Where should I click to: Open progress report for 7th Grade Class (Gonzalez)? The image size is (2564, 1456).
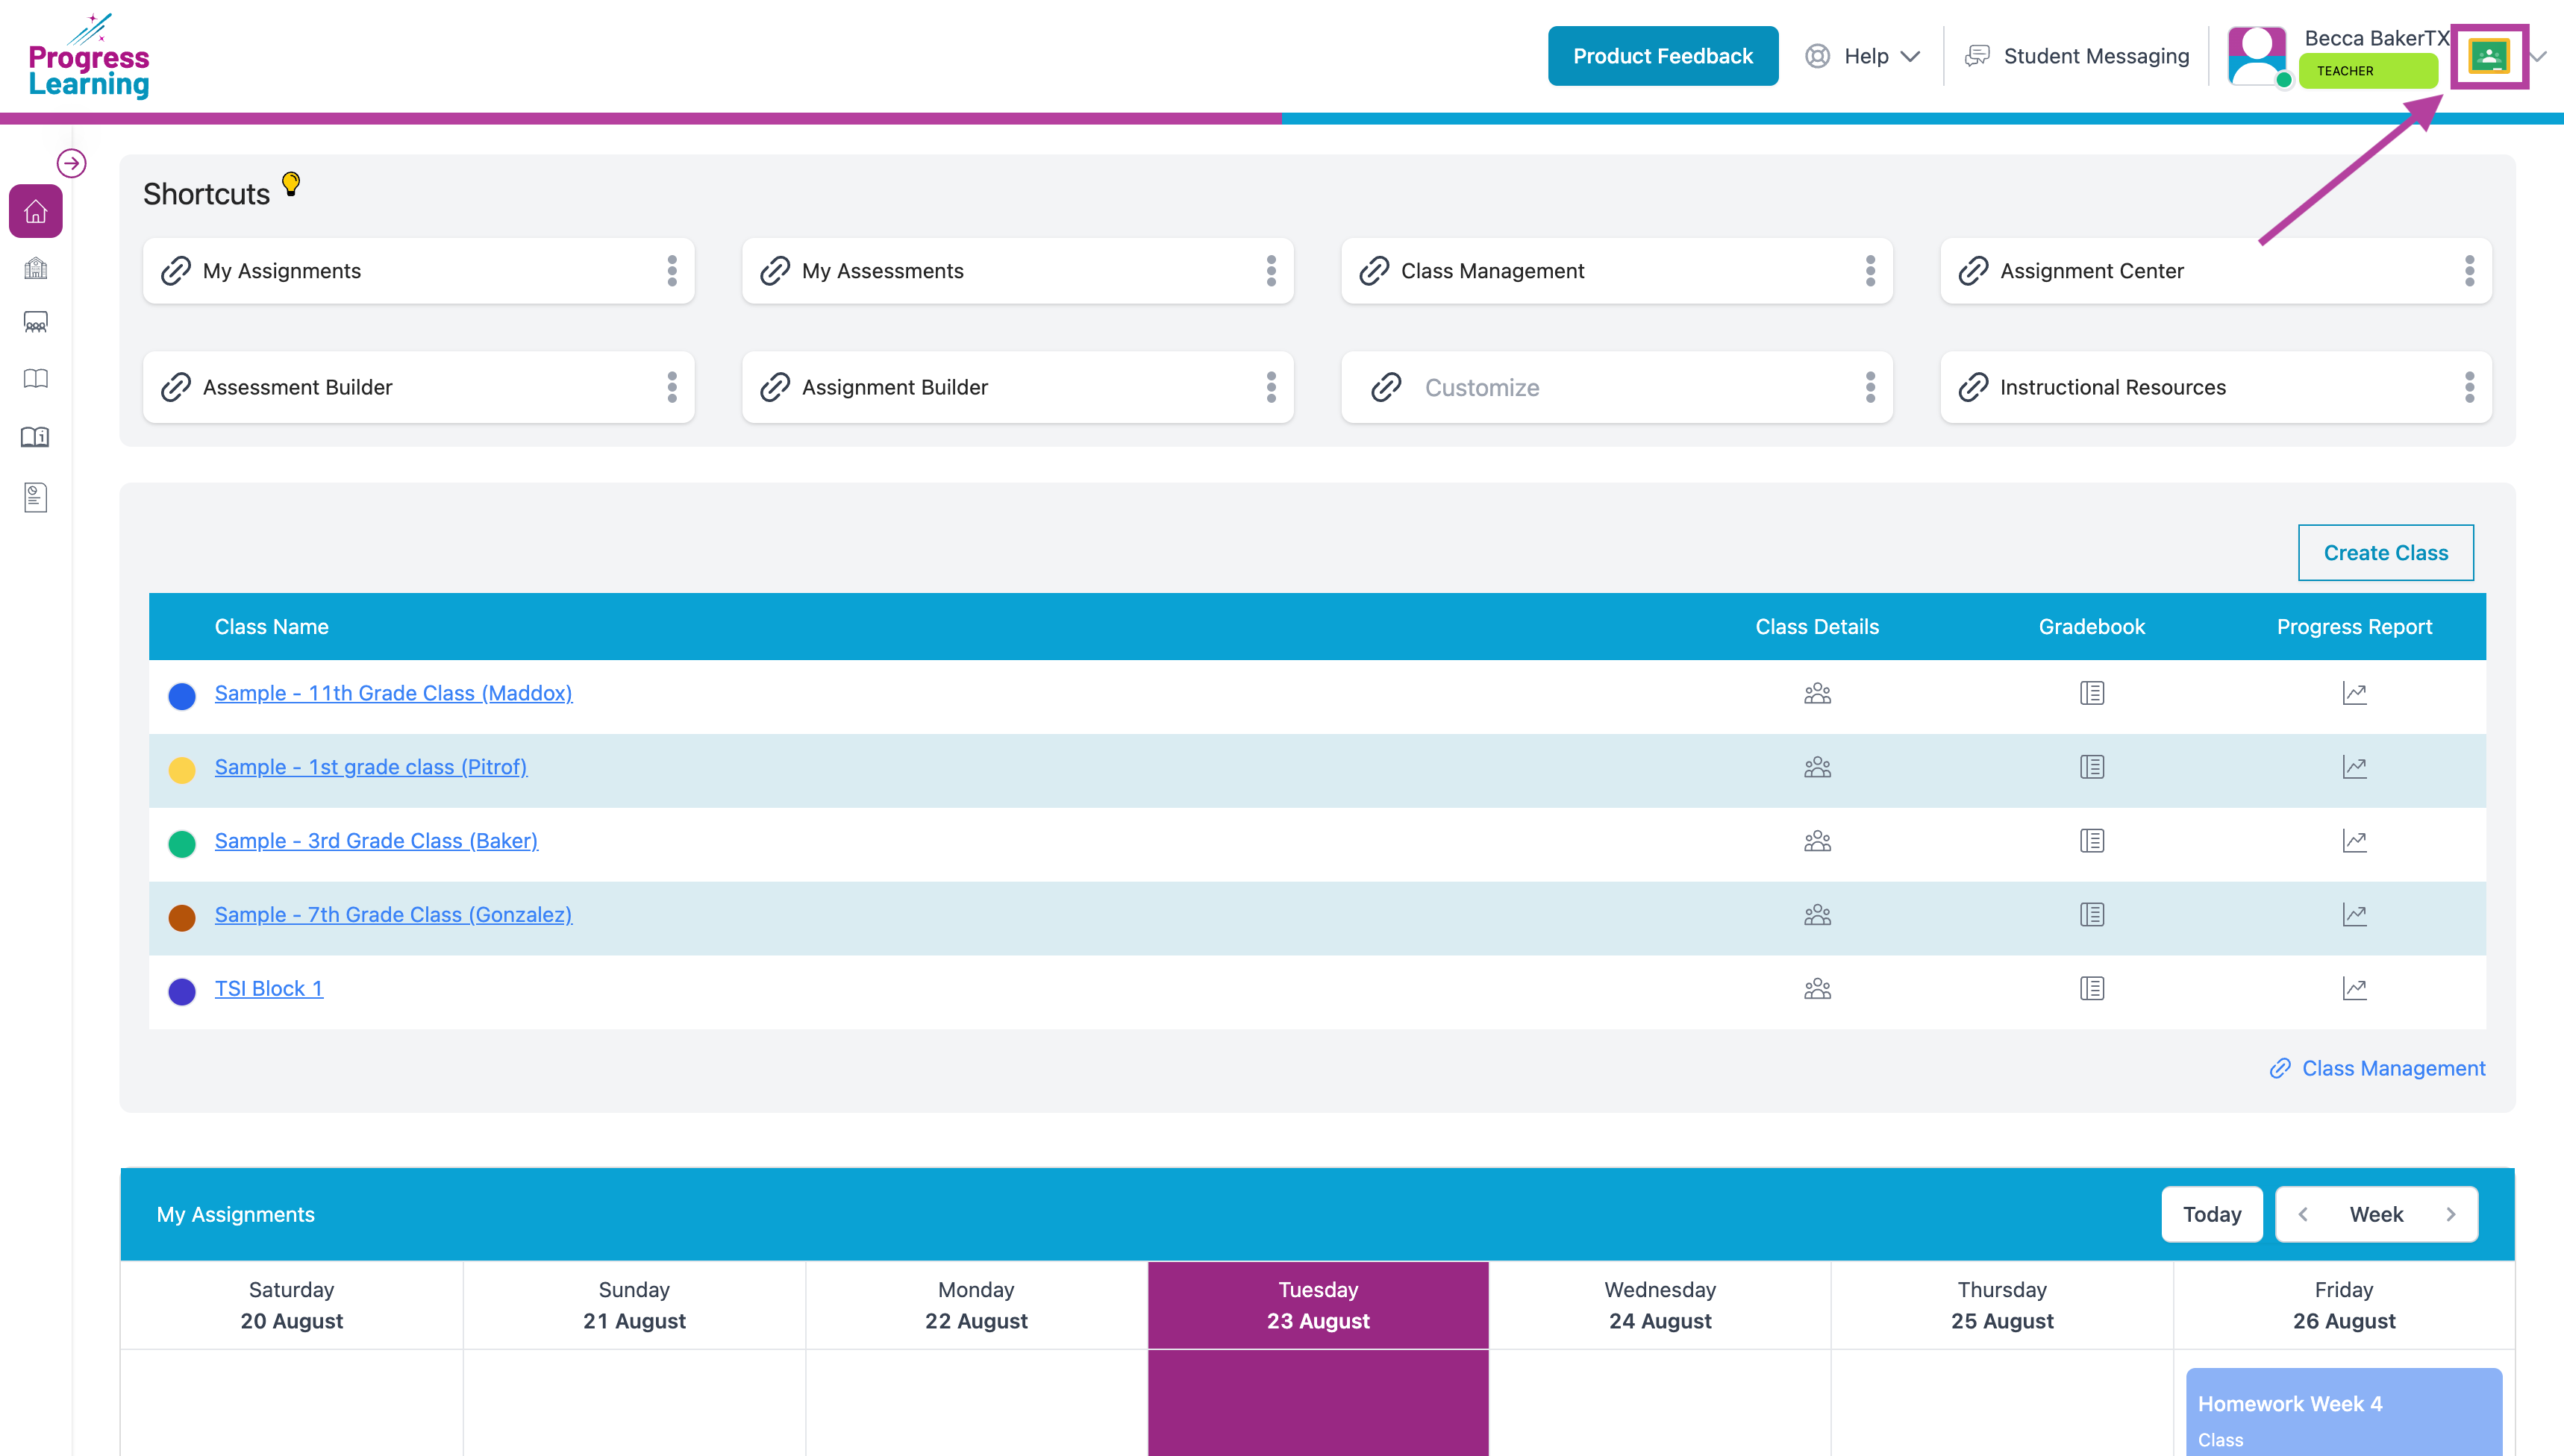click(2355, 915)
